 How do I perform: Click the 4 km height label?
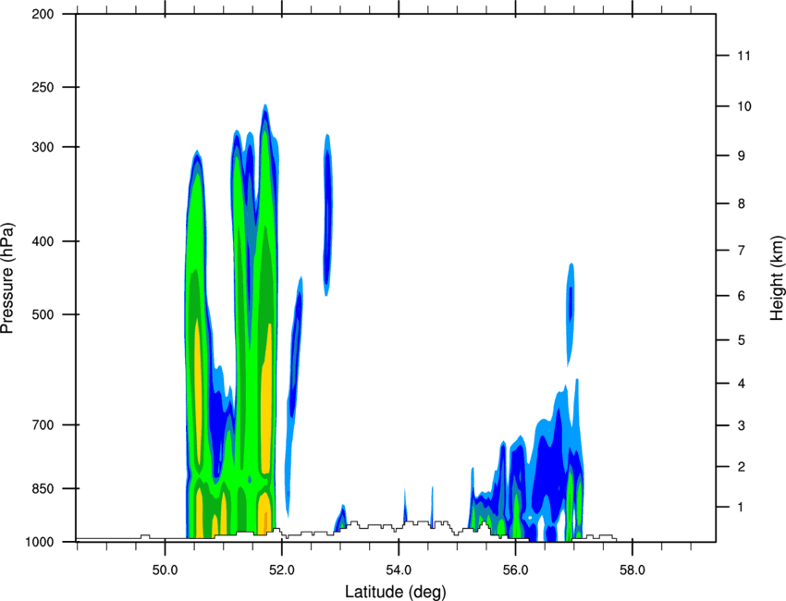coord(742,384)
